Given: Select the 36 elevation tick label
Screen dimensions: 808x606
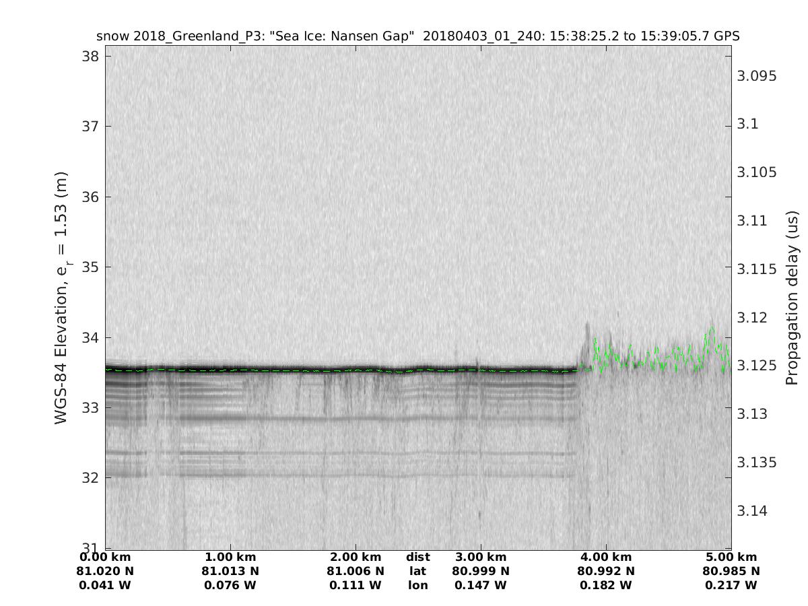Looking at the screenshot, I should (88, 197).
